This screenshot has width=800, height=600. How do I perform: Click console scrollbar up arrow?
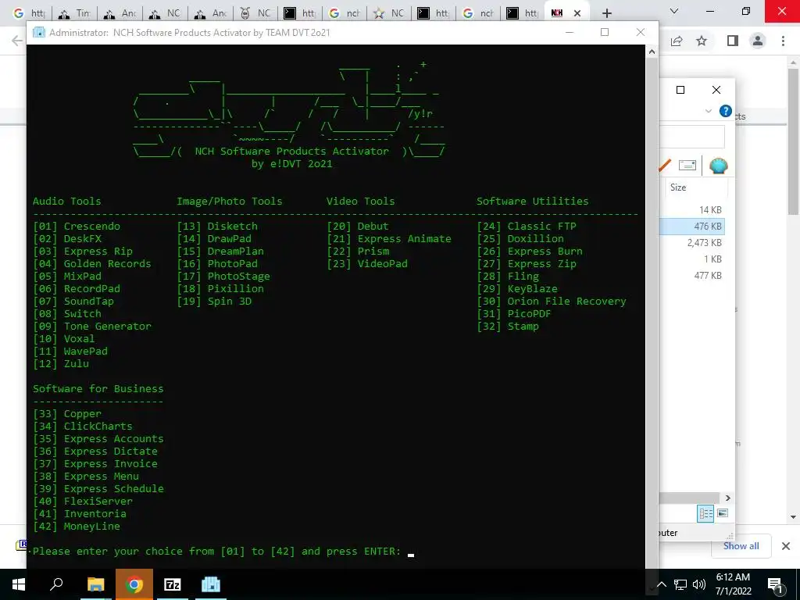[x=652, y=51]
